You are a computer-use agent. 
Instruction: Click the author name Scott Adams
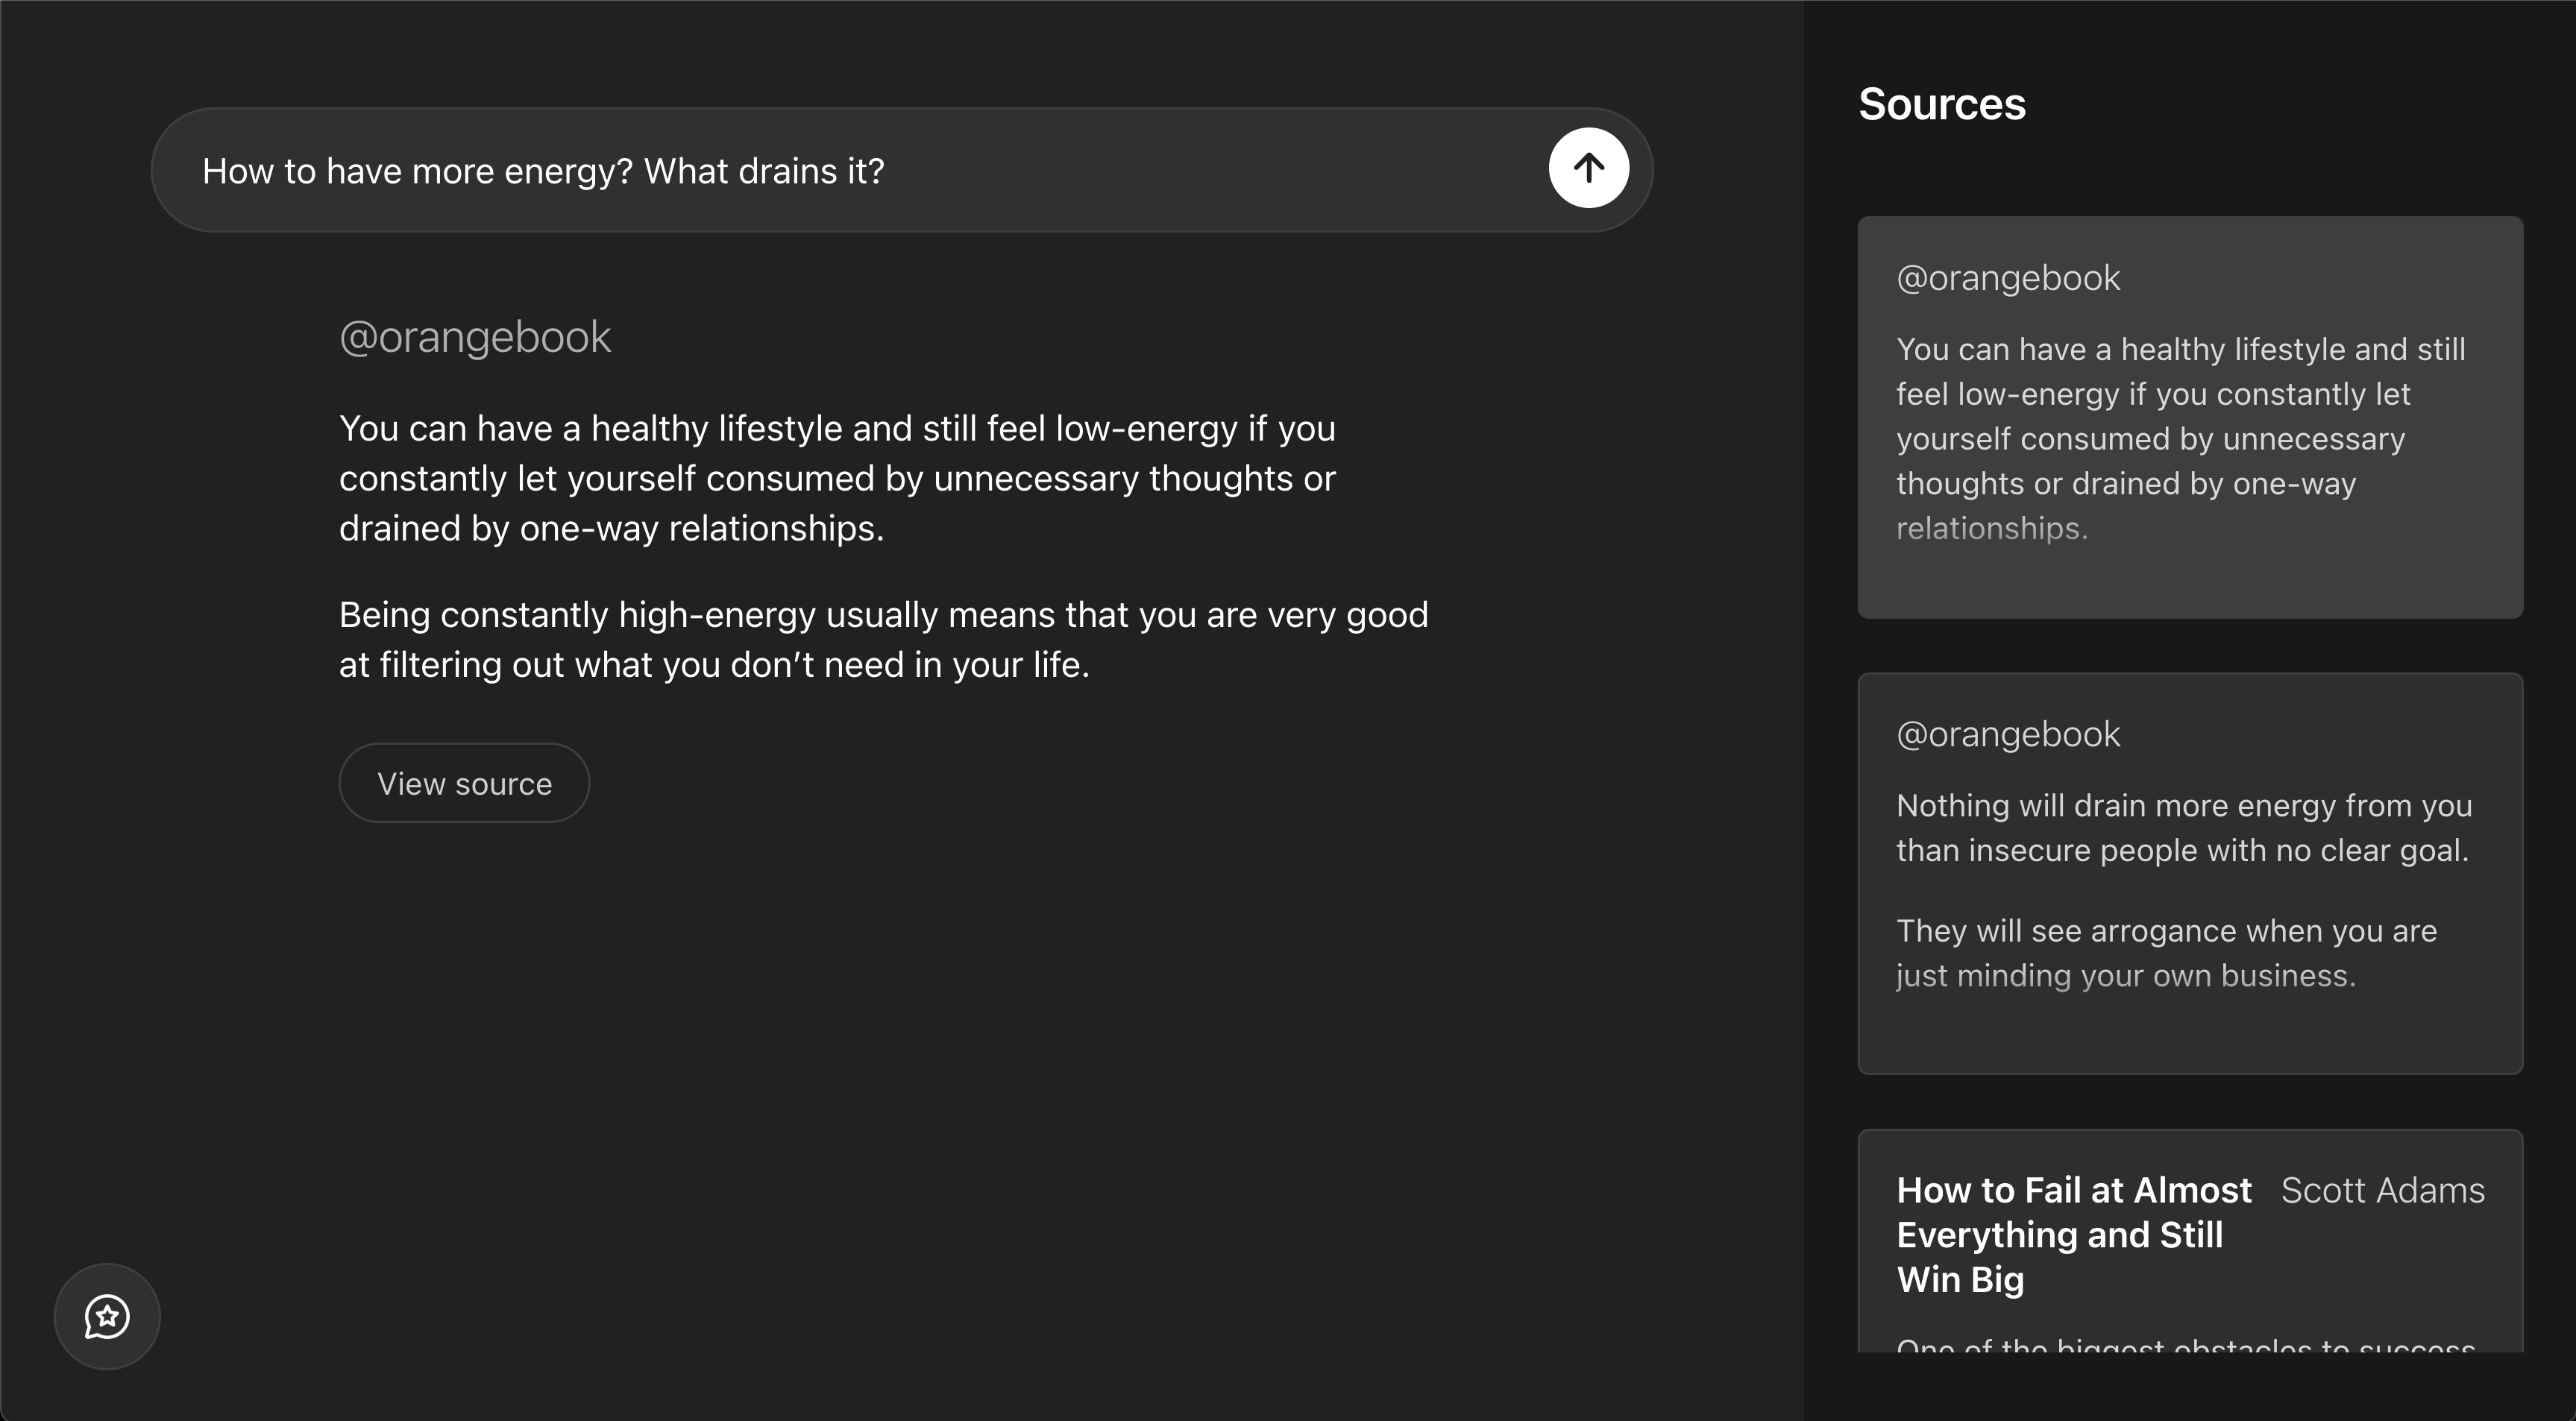coord(2381,1190)
